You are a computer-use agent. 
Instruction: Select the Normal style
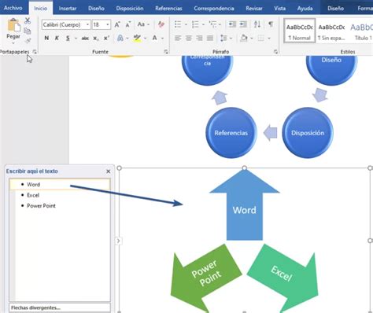pos(300,31)
